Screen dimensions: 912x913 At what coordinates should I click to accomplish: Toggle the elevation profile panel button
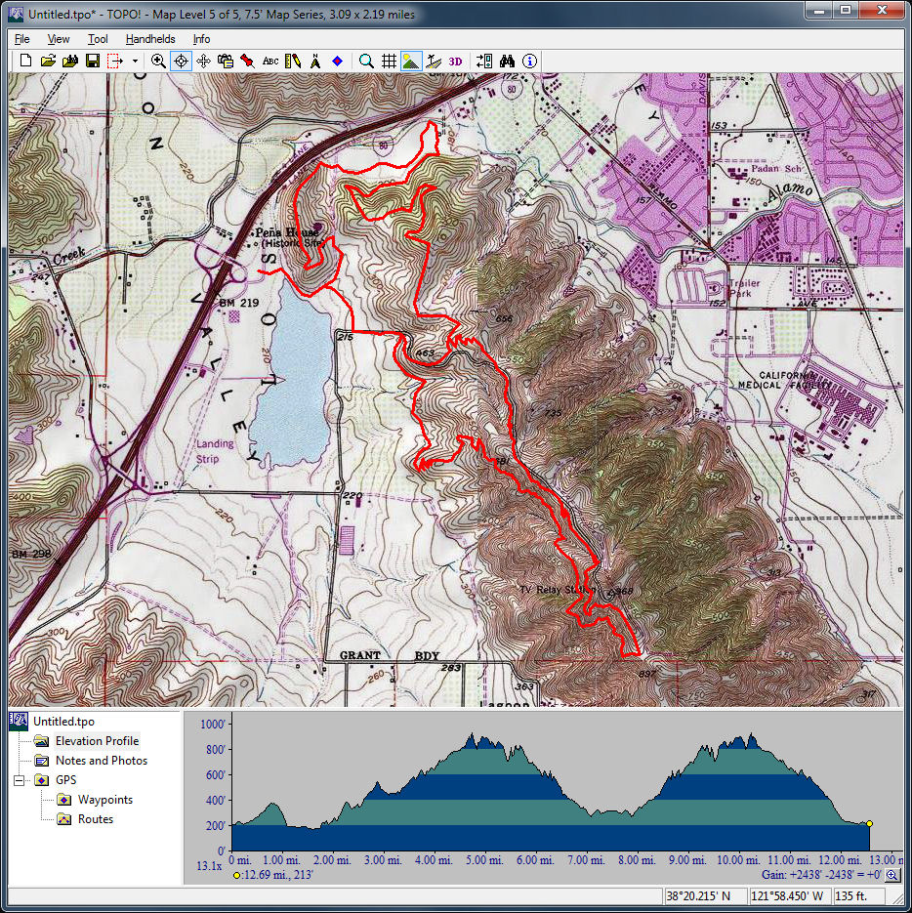click(411, 61)
